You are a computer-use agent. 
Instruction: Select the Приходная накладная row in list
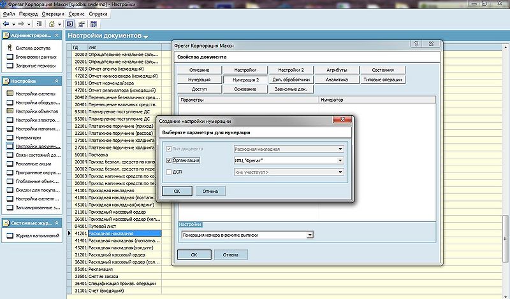[x=124, y=190]
